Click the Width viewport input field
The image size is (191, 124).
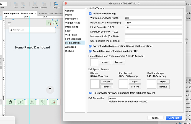153,18
